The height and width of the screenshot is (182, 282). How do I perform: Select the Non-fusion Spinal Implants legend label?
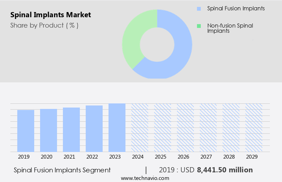coord(230,28)
